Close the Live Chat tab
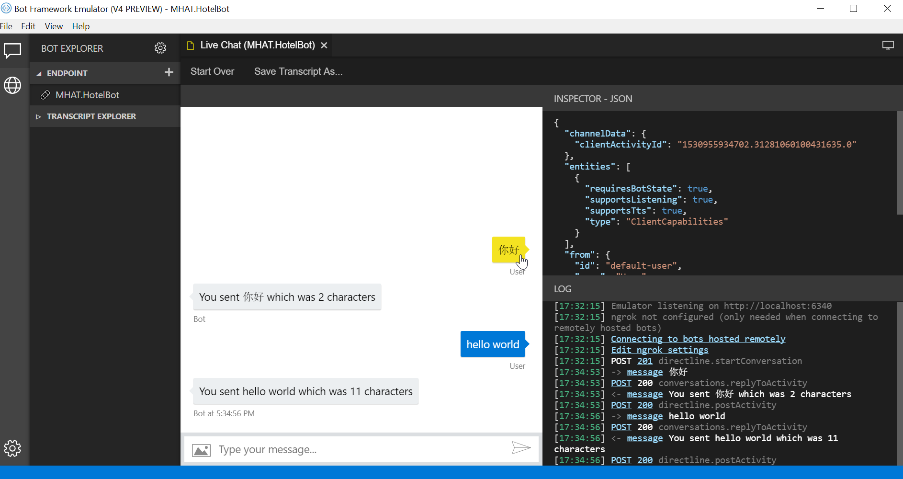 (x=324, y=46)
